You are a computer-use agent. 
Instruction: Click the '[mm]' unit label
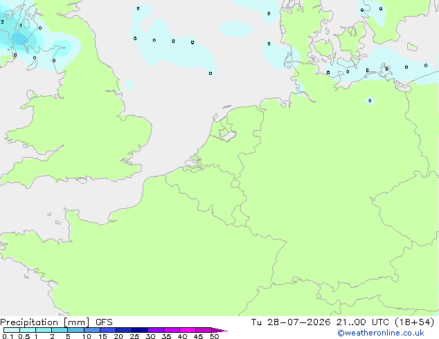click(x=76, y=322)
